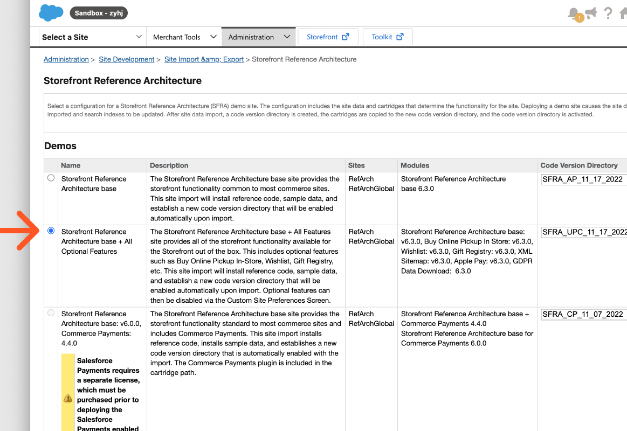Image resolution: width=627 pixels, height=431 pixels.
Task: Expand the Select a Site dropdown
Action: tap(92, 37)
